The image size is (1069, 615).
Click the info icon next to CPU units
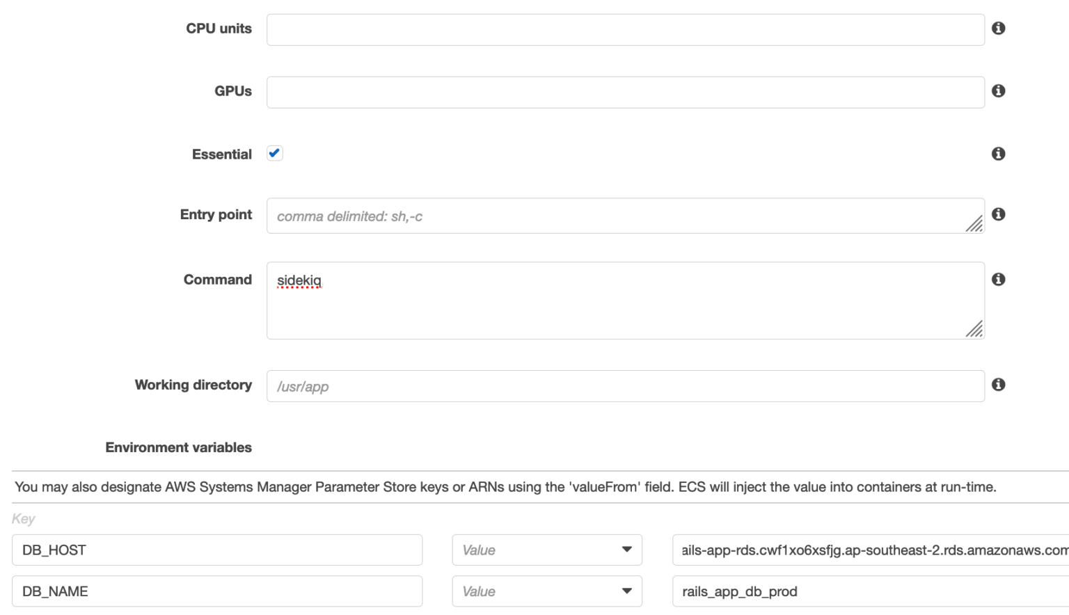coord(998,29)
